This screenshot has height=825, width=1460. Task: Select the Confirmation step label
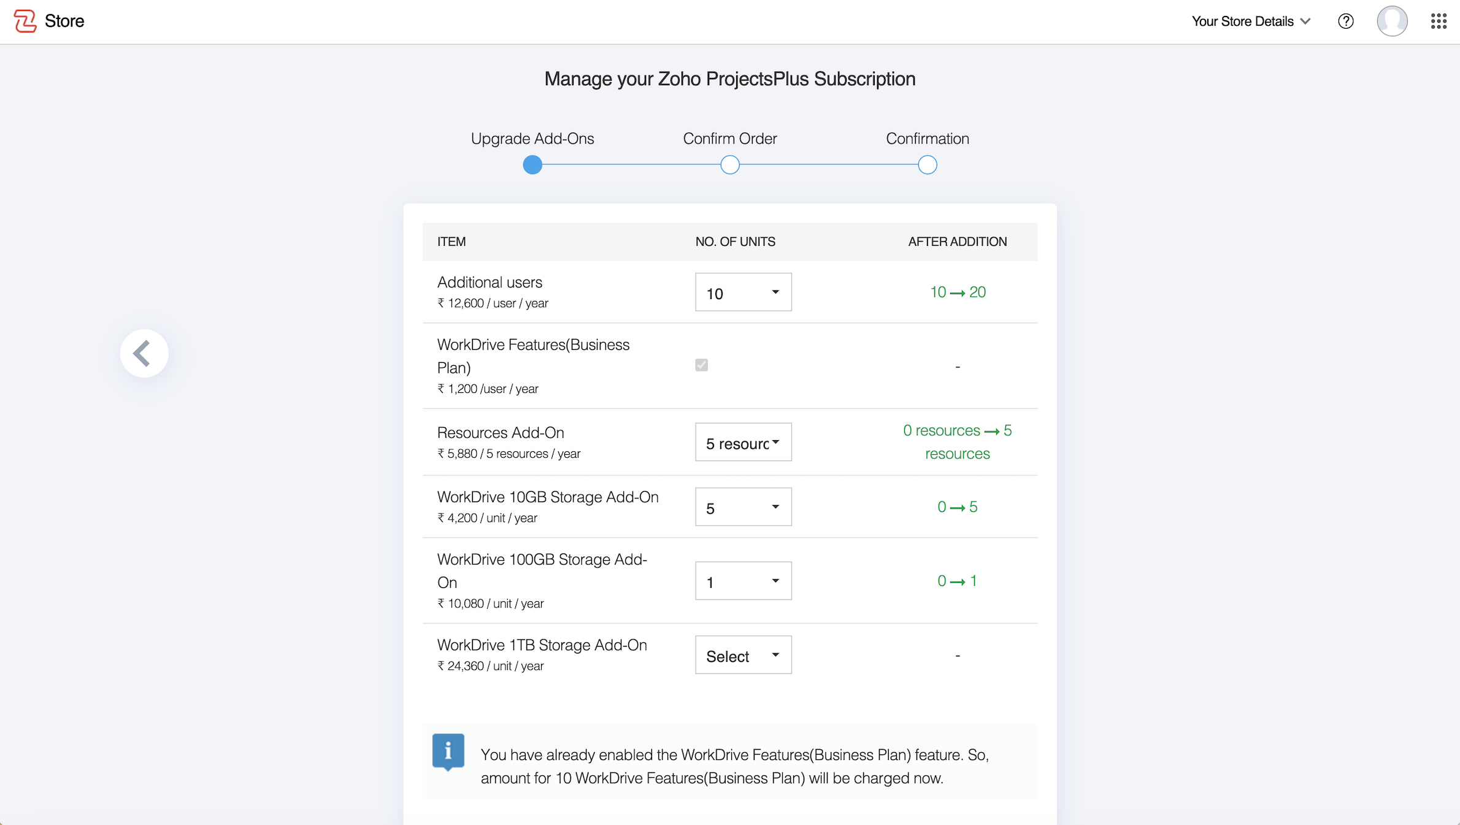928,139
